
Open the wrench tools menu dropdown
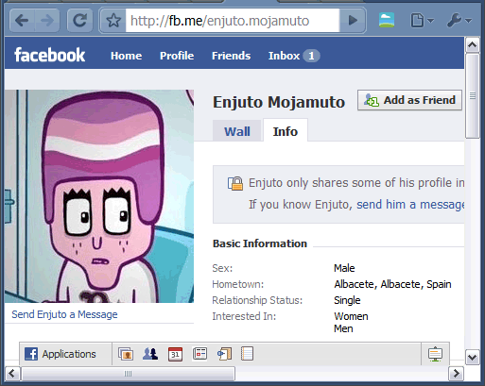tap(459, 21)
